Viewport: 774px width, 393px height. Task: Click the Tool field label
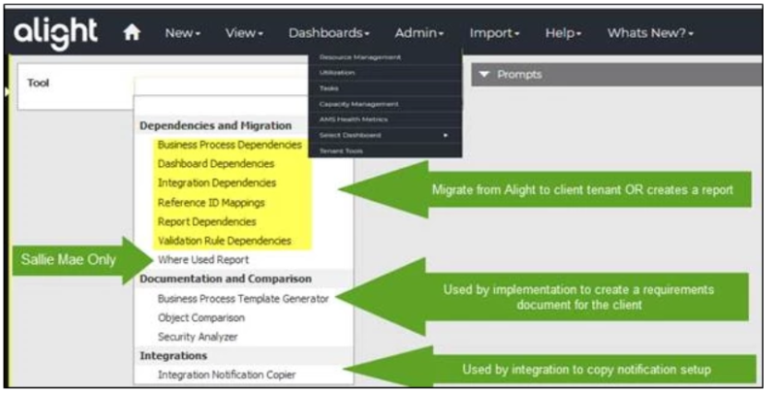[38, 83]
